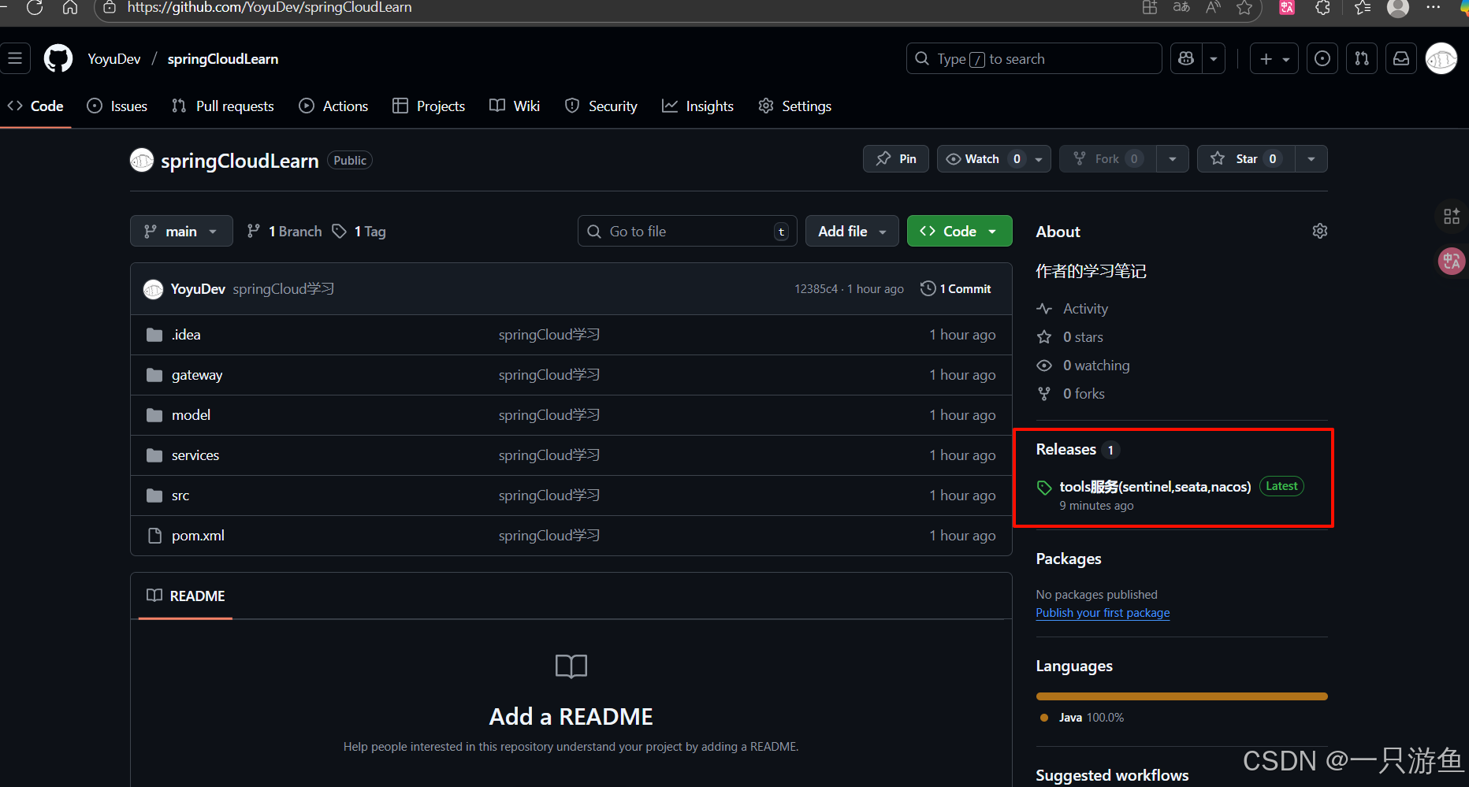The image size is (1469, 787).
Task: Click the Java language bar
Action: tap(1181, 696)
